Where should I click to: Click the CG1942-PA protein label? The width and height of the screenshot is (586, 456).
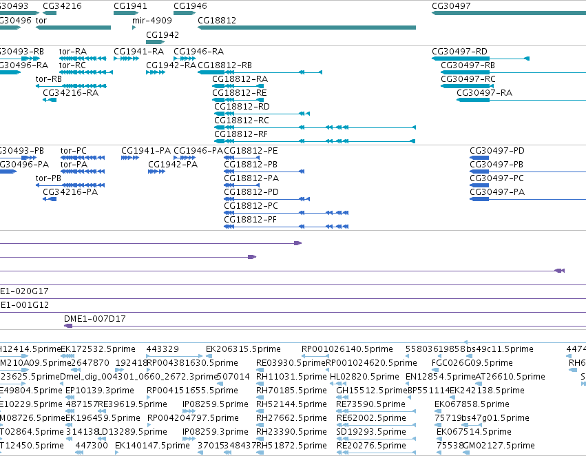[173, 165]
